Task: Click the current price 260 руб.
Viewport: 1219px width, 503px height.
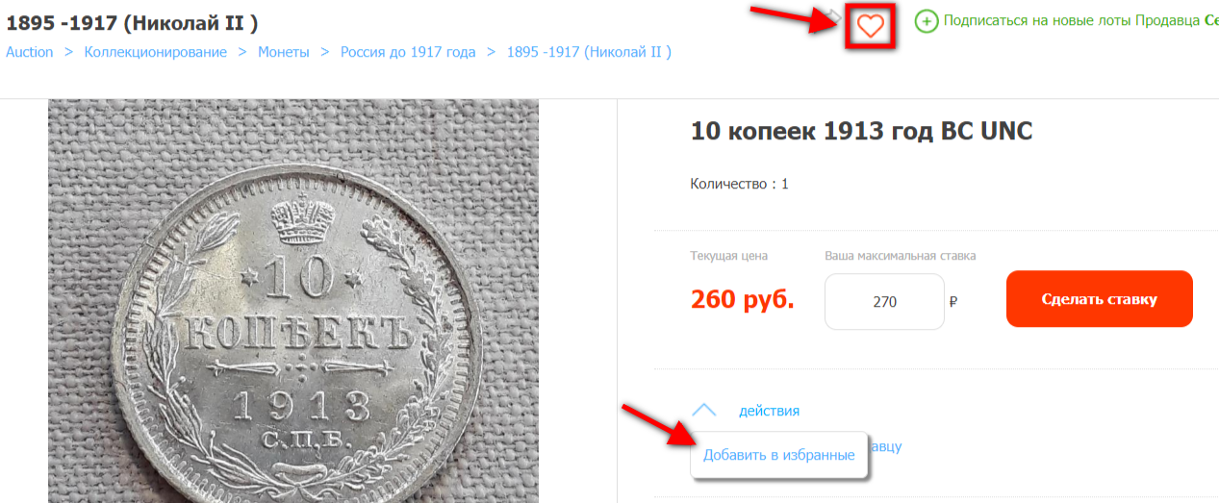Action: pos(743,300)
